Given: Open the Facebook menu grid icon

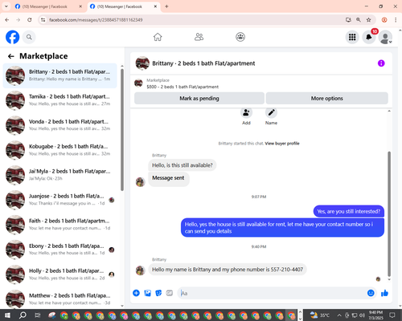Looking at the screenshot, I should (x=352, y=37).
